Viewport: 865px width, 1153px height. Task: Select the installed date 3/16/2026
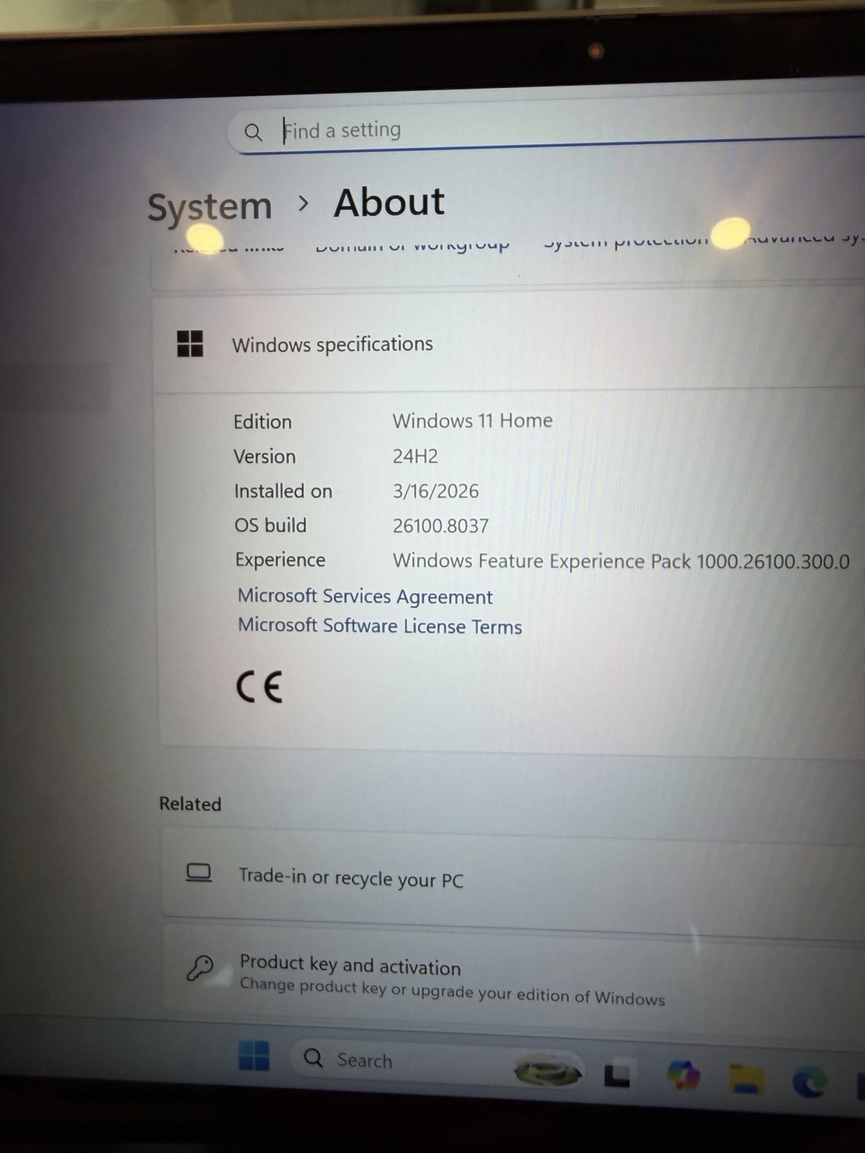[435, 491]
